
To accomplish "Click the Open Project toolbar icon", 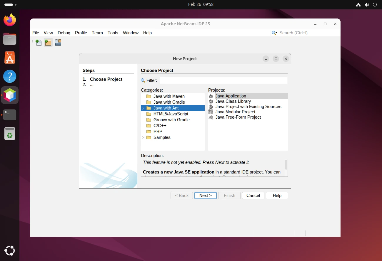I will [58, 43].
